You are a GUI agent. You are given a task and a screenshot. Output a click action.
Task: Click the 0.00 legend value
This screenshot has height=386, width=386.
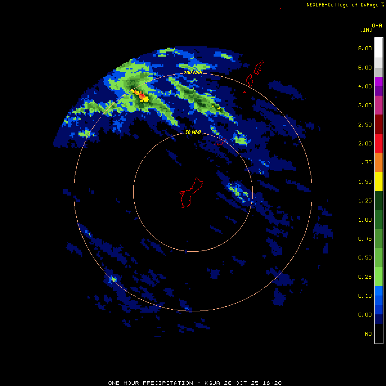click(365, 315)
